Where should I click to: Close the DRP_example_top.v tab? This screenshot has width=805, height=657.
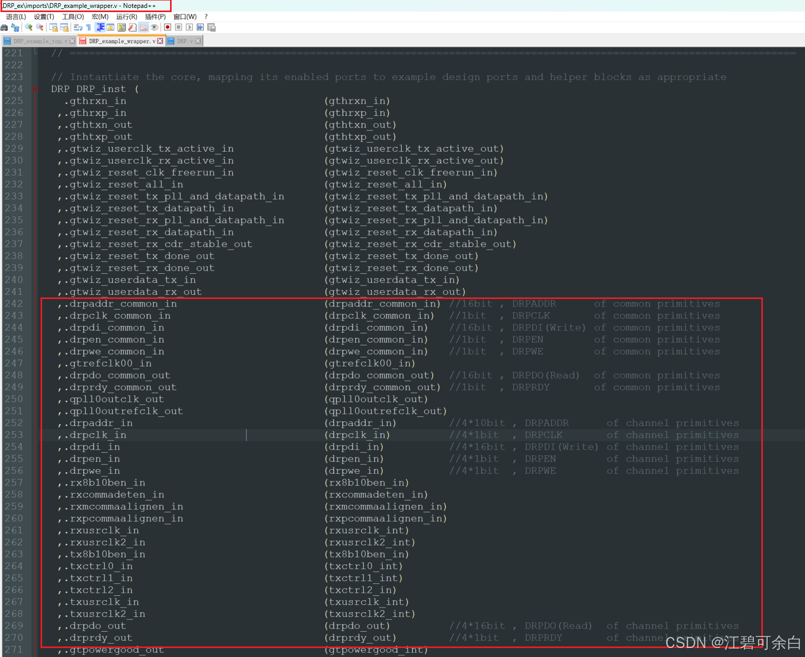tap(72, 41)
